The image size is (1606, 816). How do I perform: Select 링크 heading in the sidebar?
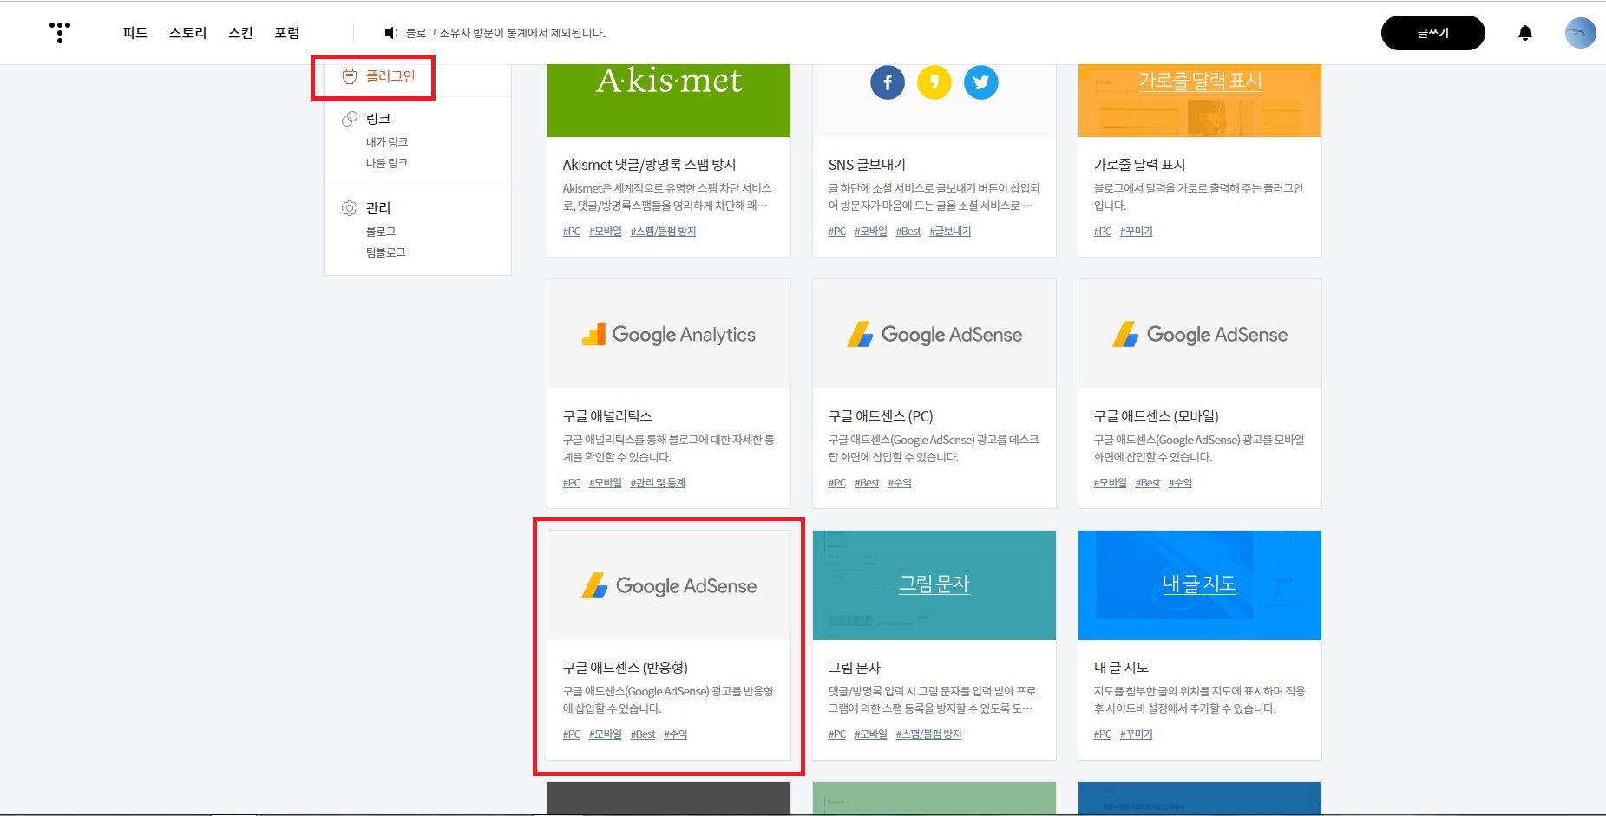378,119
